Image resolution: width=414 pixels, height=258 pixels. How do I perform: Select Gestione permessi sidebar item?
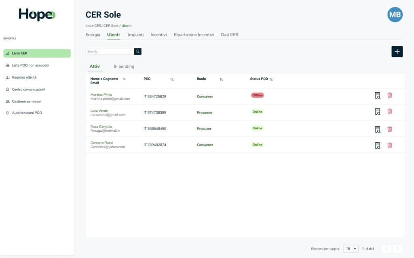[26, 102]
